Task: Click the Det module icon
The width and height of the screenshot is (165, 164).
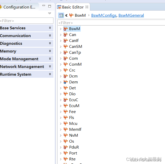Action: point(66,88)
